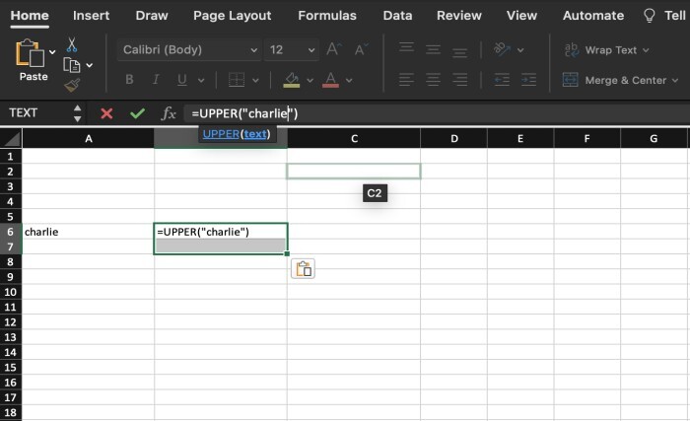690x421 pixels.
Task: Select row 6 header
Action: pyautogui.click(x=11, y=232)
